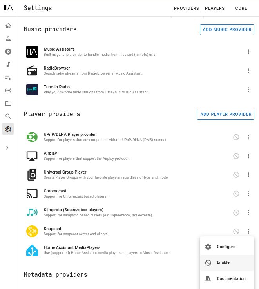Image resolution: width=259 pixels, height=289 pixels.
Task: Open Radio via the broadcast sidebar icon
Action: 8,90
